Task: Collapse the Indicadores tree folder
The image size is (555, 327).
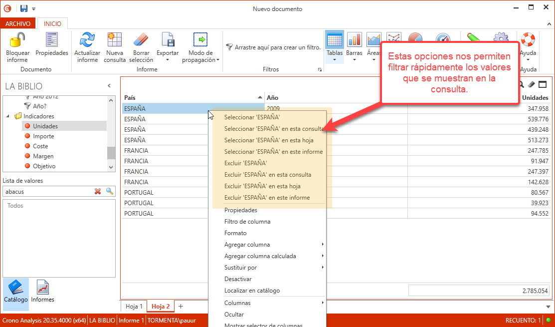Action: [x=8, y=116]
